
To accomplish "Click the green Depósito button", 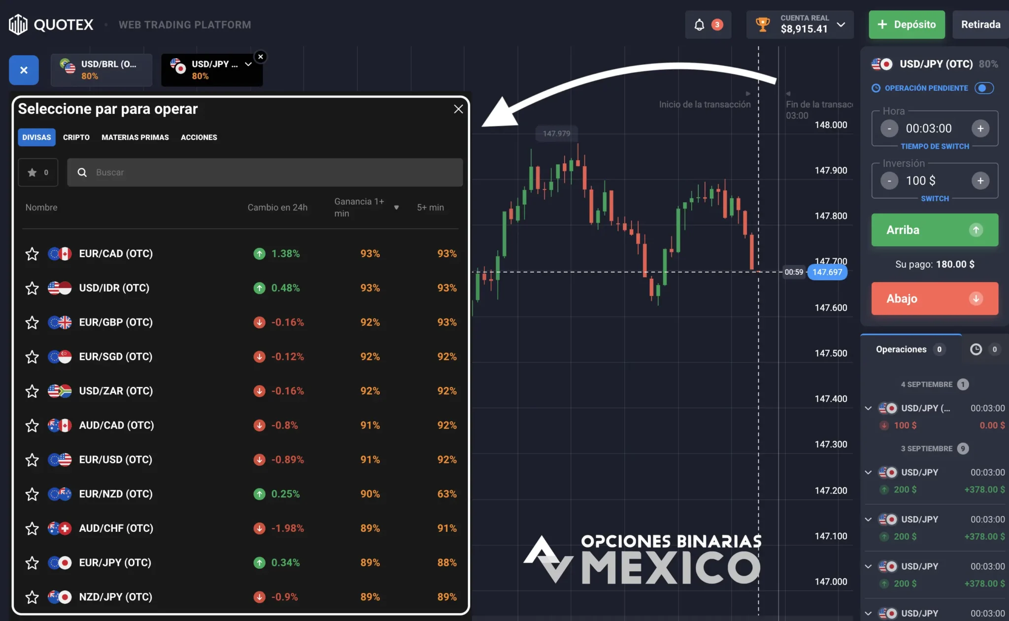I will coord(907,25).
